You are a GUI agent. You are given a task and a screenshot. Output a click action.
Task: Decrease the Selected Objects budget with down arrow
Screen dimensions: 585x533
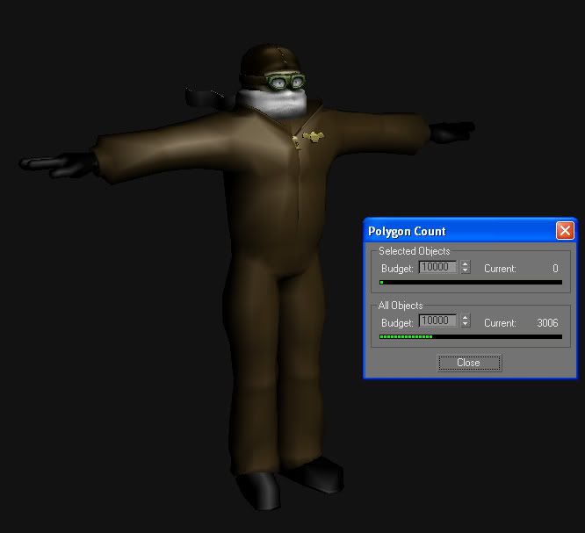tap(465, 270)
